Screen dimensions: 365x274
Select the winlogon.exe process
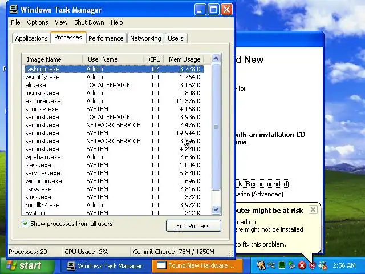pyautogui.click(x=114, y=181)
